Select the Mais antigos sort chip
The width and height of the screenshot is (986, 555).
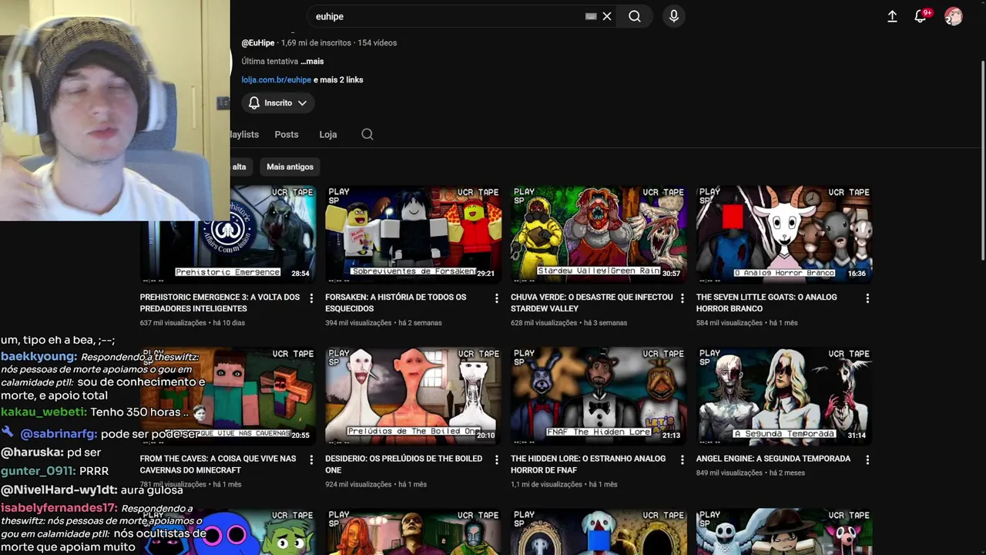click(x=290, y=166)
